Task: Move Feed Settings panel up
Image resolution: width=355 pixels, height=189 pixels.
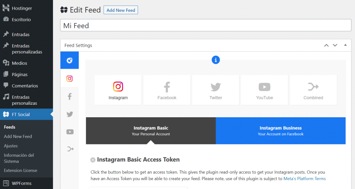Action: point(326,45)
